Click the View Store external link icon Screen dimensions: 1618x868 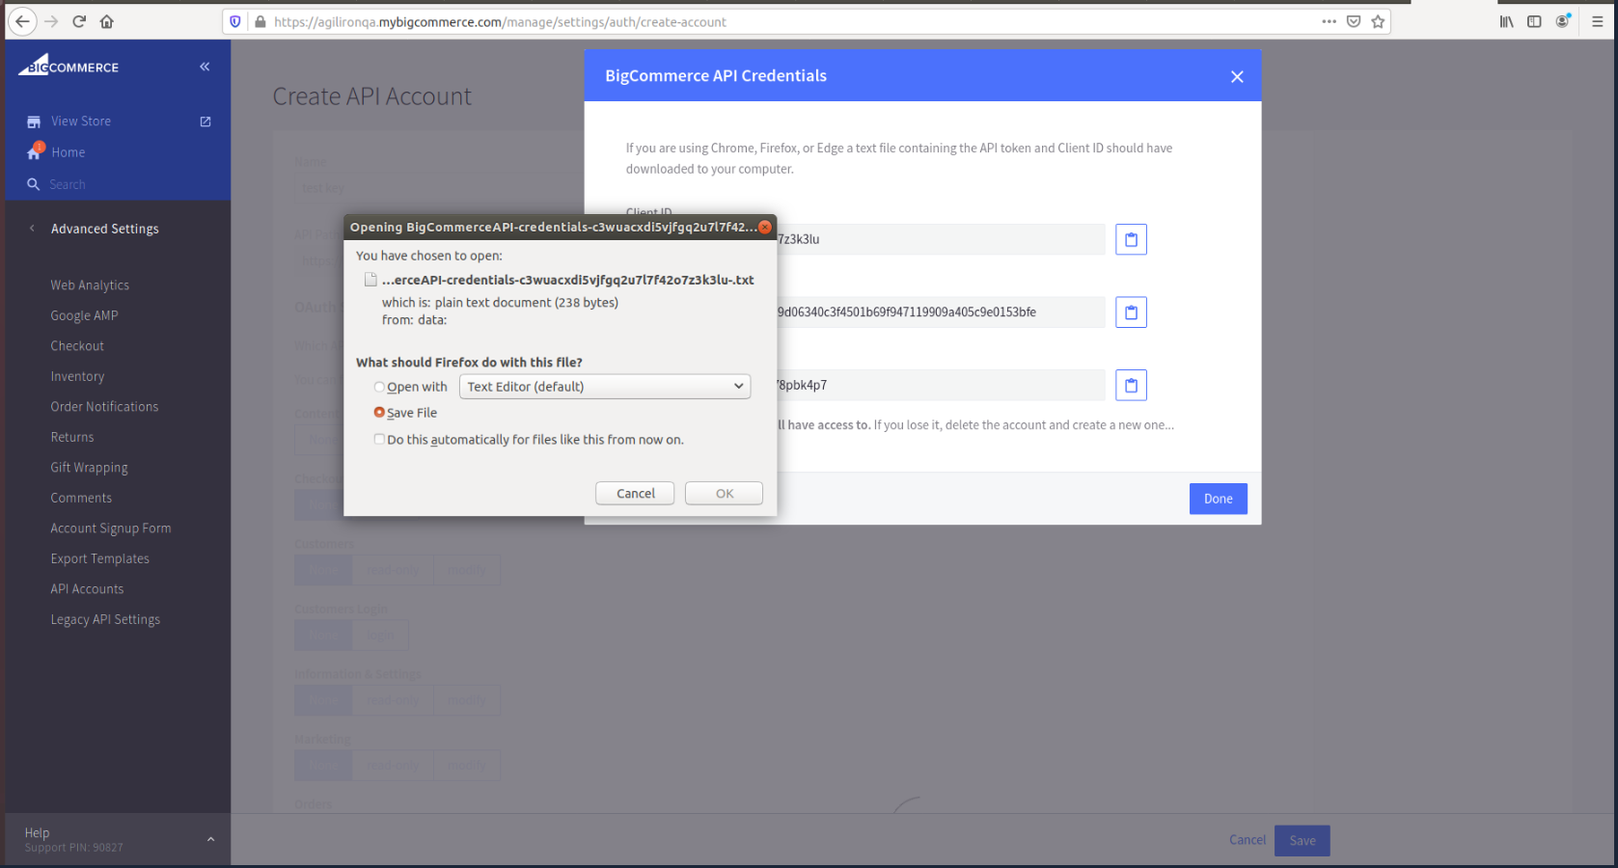(x=206, y=122)
